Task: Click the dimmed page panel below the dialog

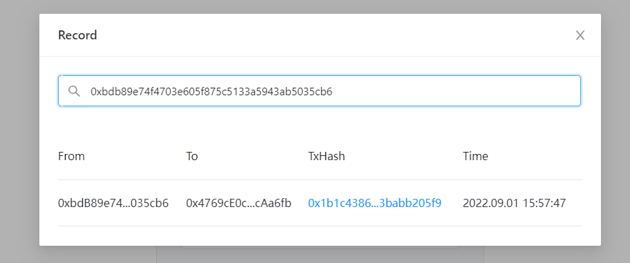Action: (x=319, y=255)
